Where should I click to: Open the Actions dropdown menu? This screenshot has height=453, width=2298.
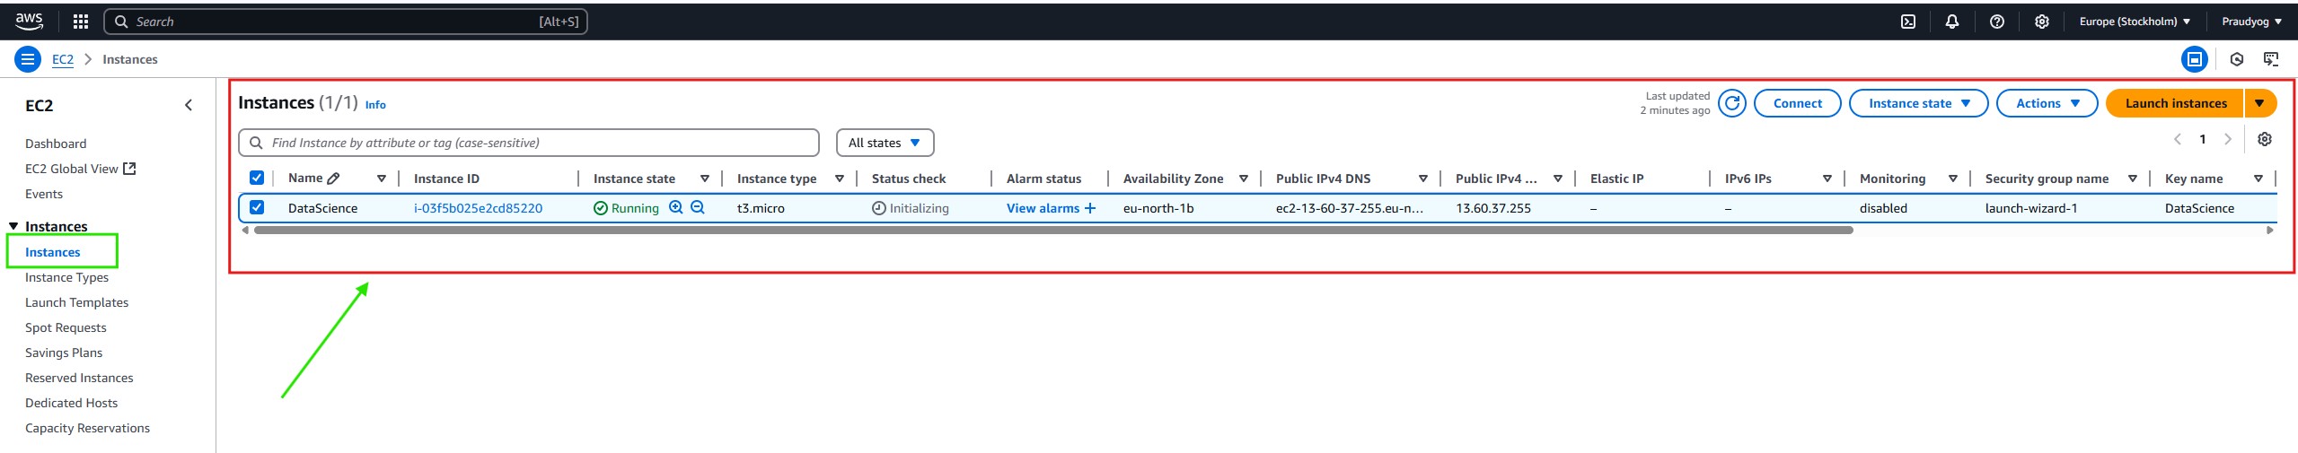pos(2047,103)
